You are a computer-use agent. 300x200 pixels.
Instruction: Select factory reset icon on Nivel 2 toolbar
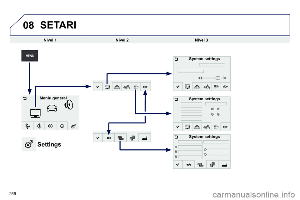144,138
